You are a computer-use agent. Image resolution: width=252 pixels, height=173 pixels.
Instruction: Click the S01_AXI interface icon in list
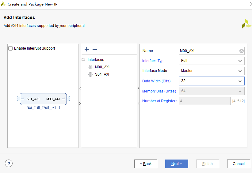point(90,74)
